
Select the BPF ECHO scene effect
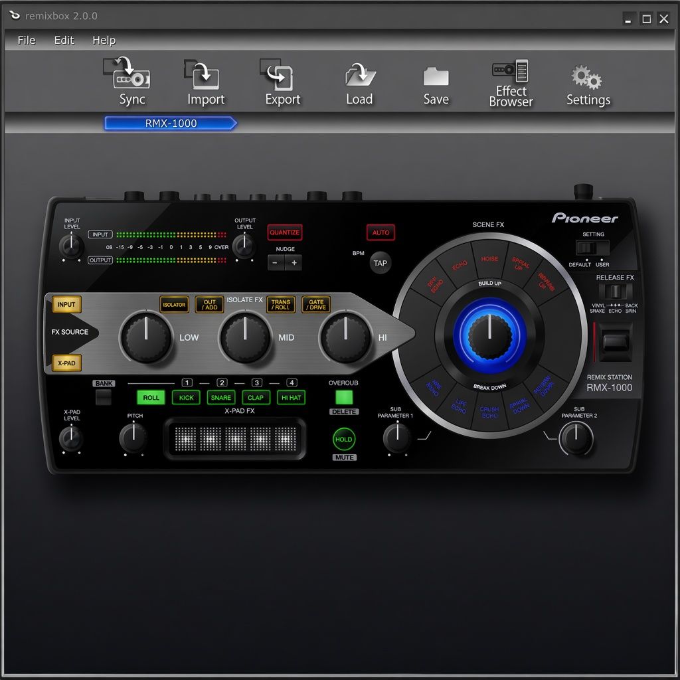434,284
